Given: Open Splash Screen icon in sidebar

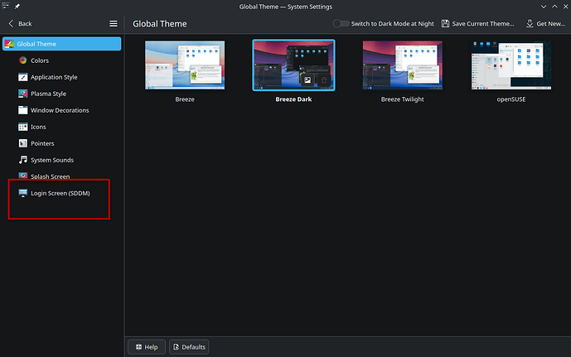Looking at the screenshot, I should coord(23,176).
